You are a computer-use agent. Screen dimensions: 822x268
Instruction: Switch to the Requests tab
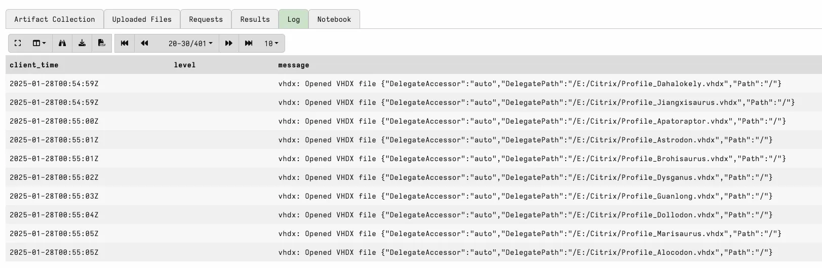click(206, 19)
